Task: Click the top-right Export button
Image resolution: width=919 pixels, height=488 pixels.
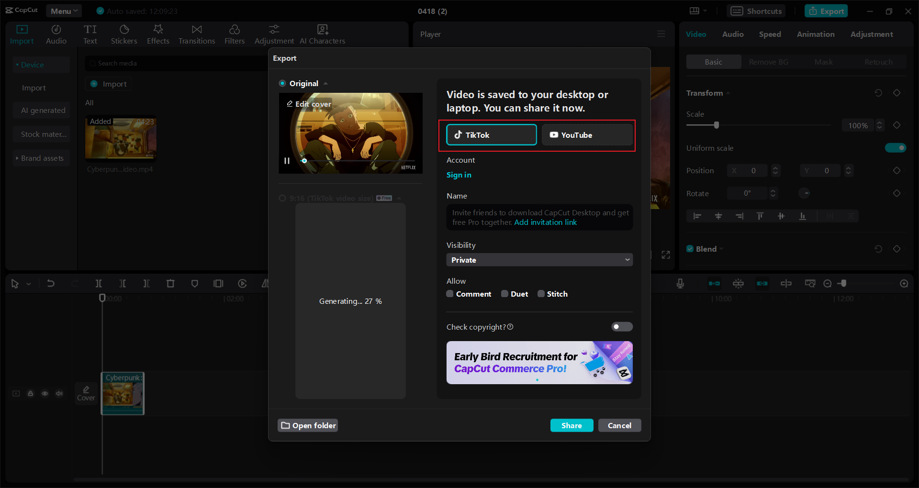Action: [826, 11]
